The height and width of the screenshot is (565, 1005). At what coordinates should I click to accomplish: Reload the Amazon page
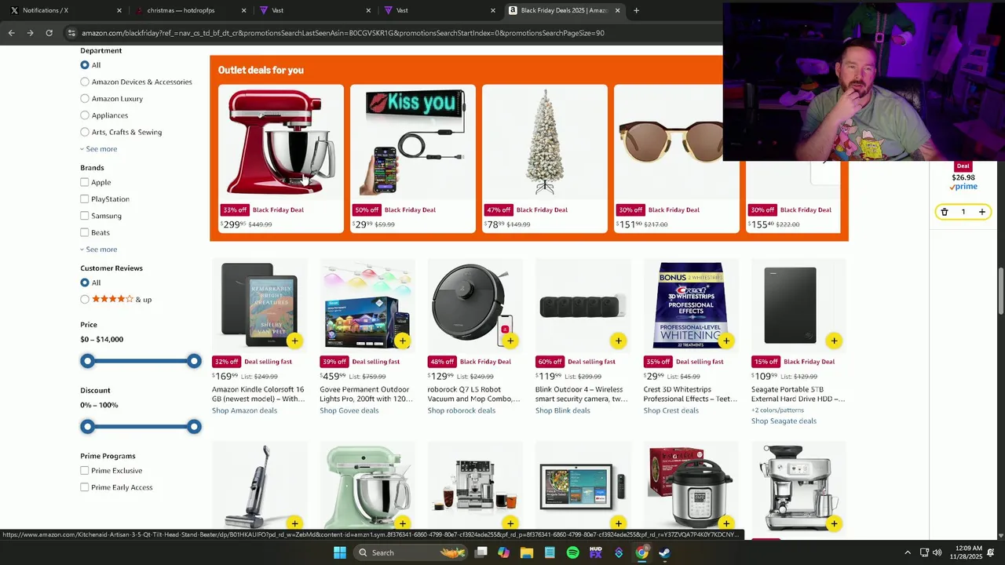(x=49, y=33)
